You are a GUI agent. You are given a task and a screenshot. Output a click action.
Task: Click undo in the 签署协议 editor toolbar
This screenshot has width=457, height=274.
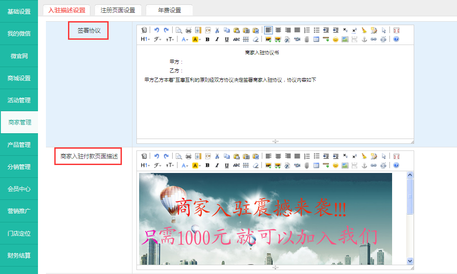[156, 30]
